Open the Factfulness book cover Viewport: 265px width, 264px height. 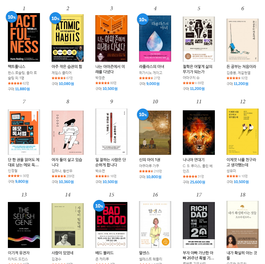click(x=24, y=37)
